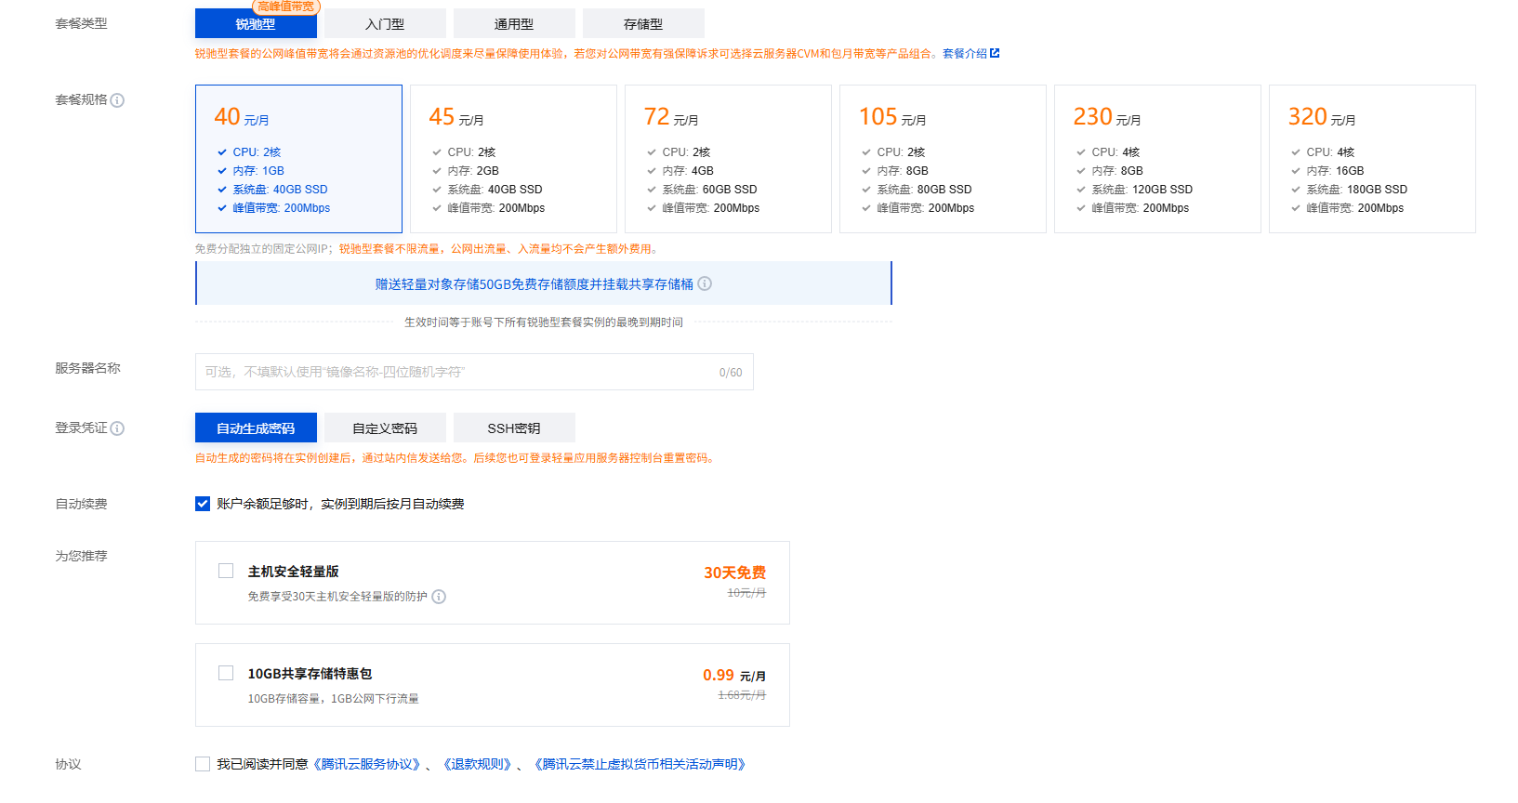Viewport: 1518px width, 803px height.
Task: Click info icon beside 登录凭证 label
Action: click(117, 428)
